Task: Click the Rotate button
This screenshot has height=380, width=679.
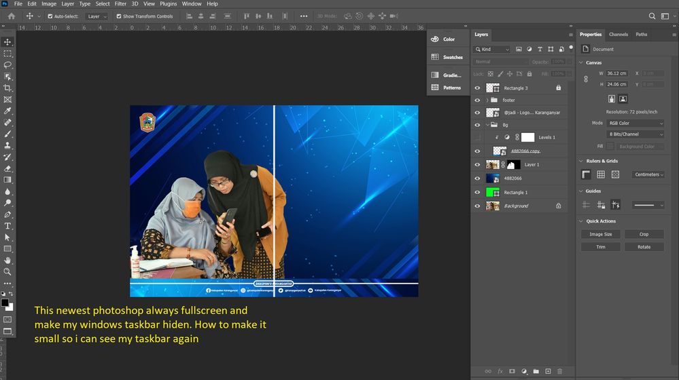Action: coord(644,247)
